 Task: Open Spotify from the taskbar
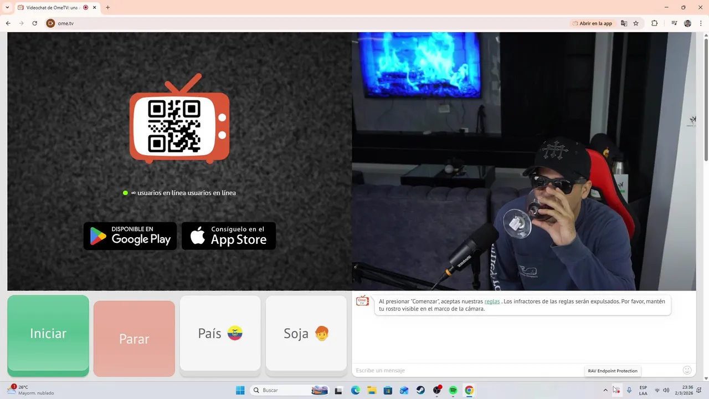click(x=453, y=390)
